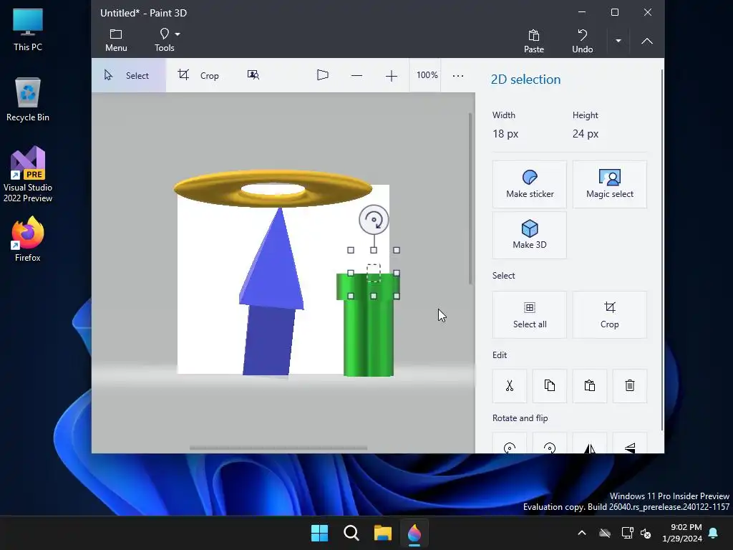Show hidden system tray icons

coord(581,533)
